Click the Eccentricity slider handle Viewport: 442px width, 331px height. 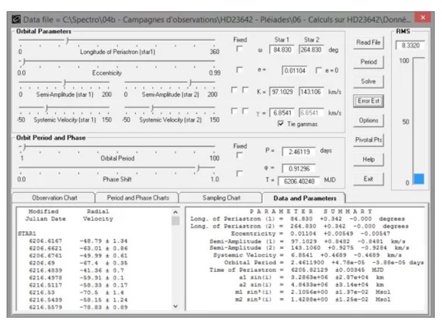pos(24,61)
